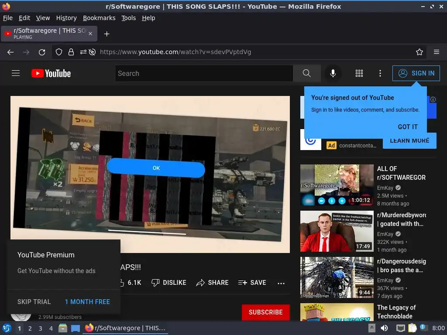This screenshot has height=335, width=447.
Task: Start voice search with microphone icon
Action: pos(333,73)
